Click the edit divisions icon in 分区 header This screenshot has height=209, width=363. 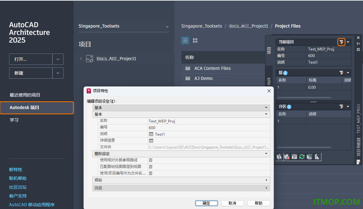(x=341, y=107)
